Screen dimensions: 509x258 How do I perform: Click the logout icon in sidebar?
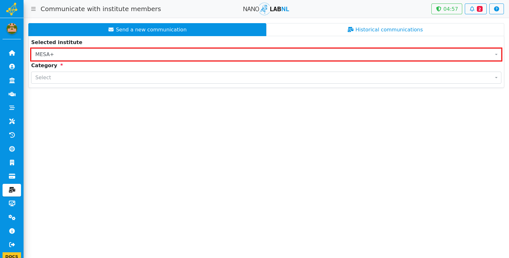(x=12, y=245)
